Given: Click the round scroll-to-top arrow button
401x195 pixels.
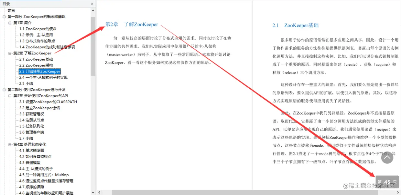Looking at the screenshot, I should pos(387,157).
